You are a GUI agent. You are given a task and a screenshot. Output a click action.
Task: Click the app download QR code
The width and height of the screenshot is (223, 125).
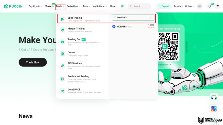pyautogui.click(x=168, y=46)
